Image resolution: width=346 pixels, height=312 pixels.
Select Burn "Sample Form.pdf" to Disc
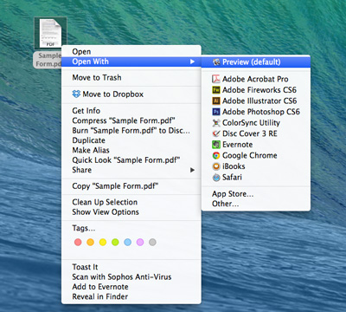coord(131,131)
